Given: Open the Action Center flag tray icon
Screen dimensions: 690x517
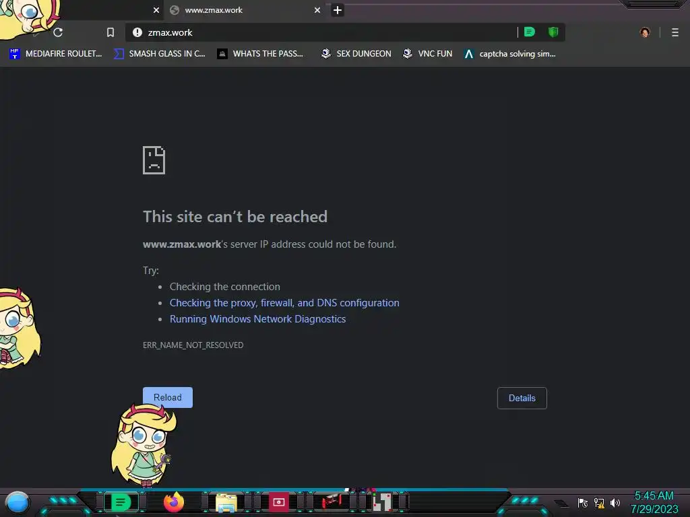Looking at the screenshot, I should coord(583,503).
